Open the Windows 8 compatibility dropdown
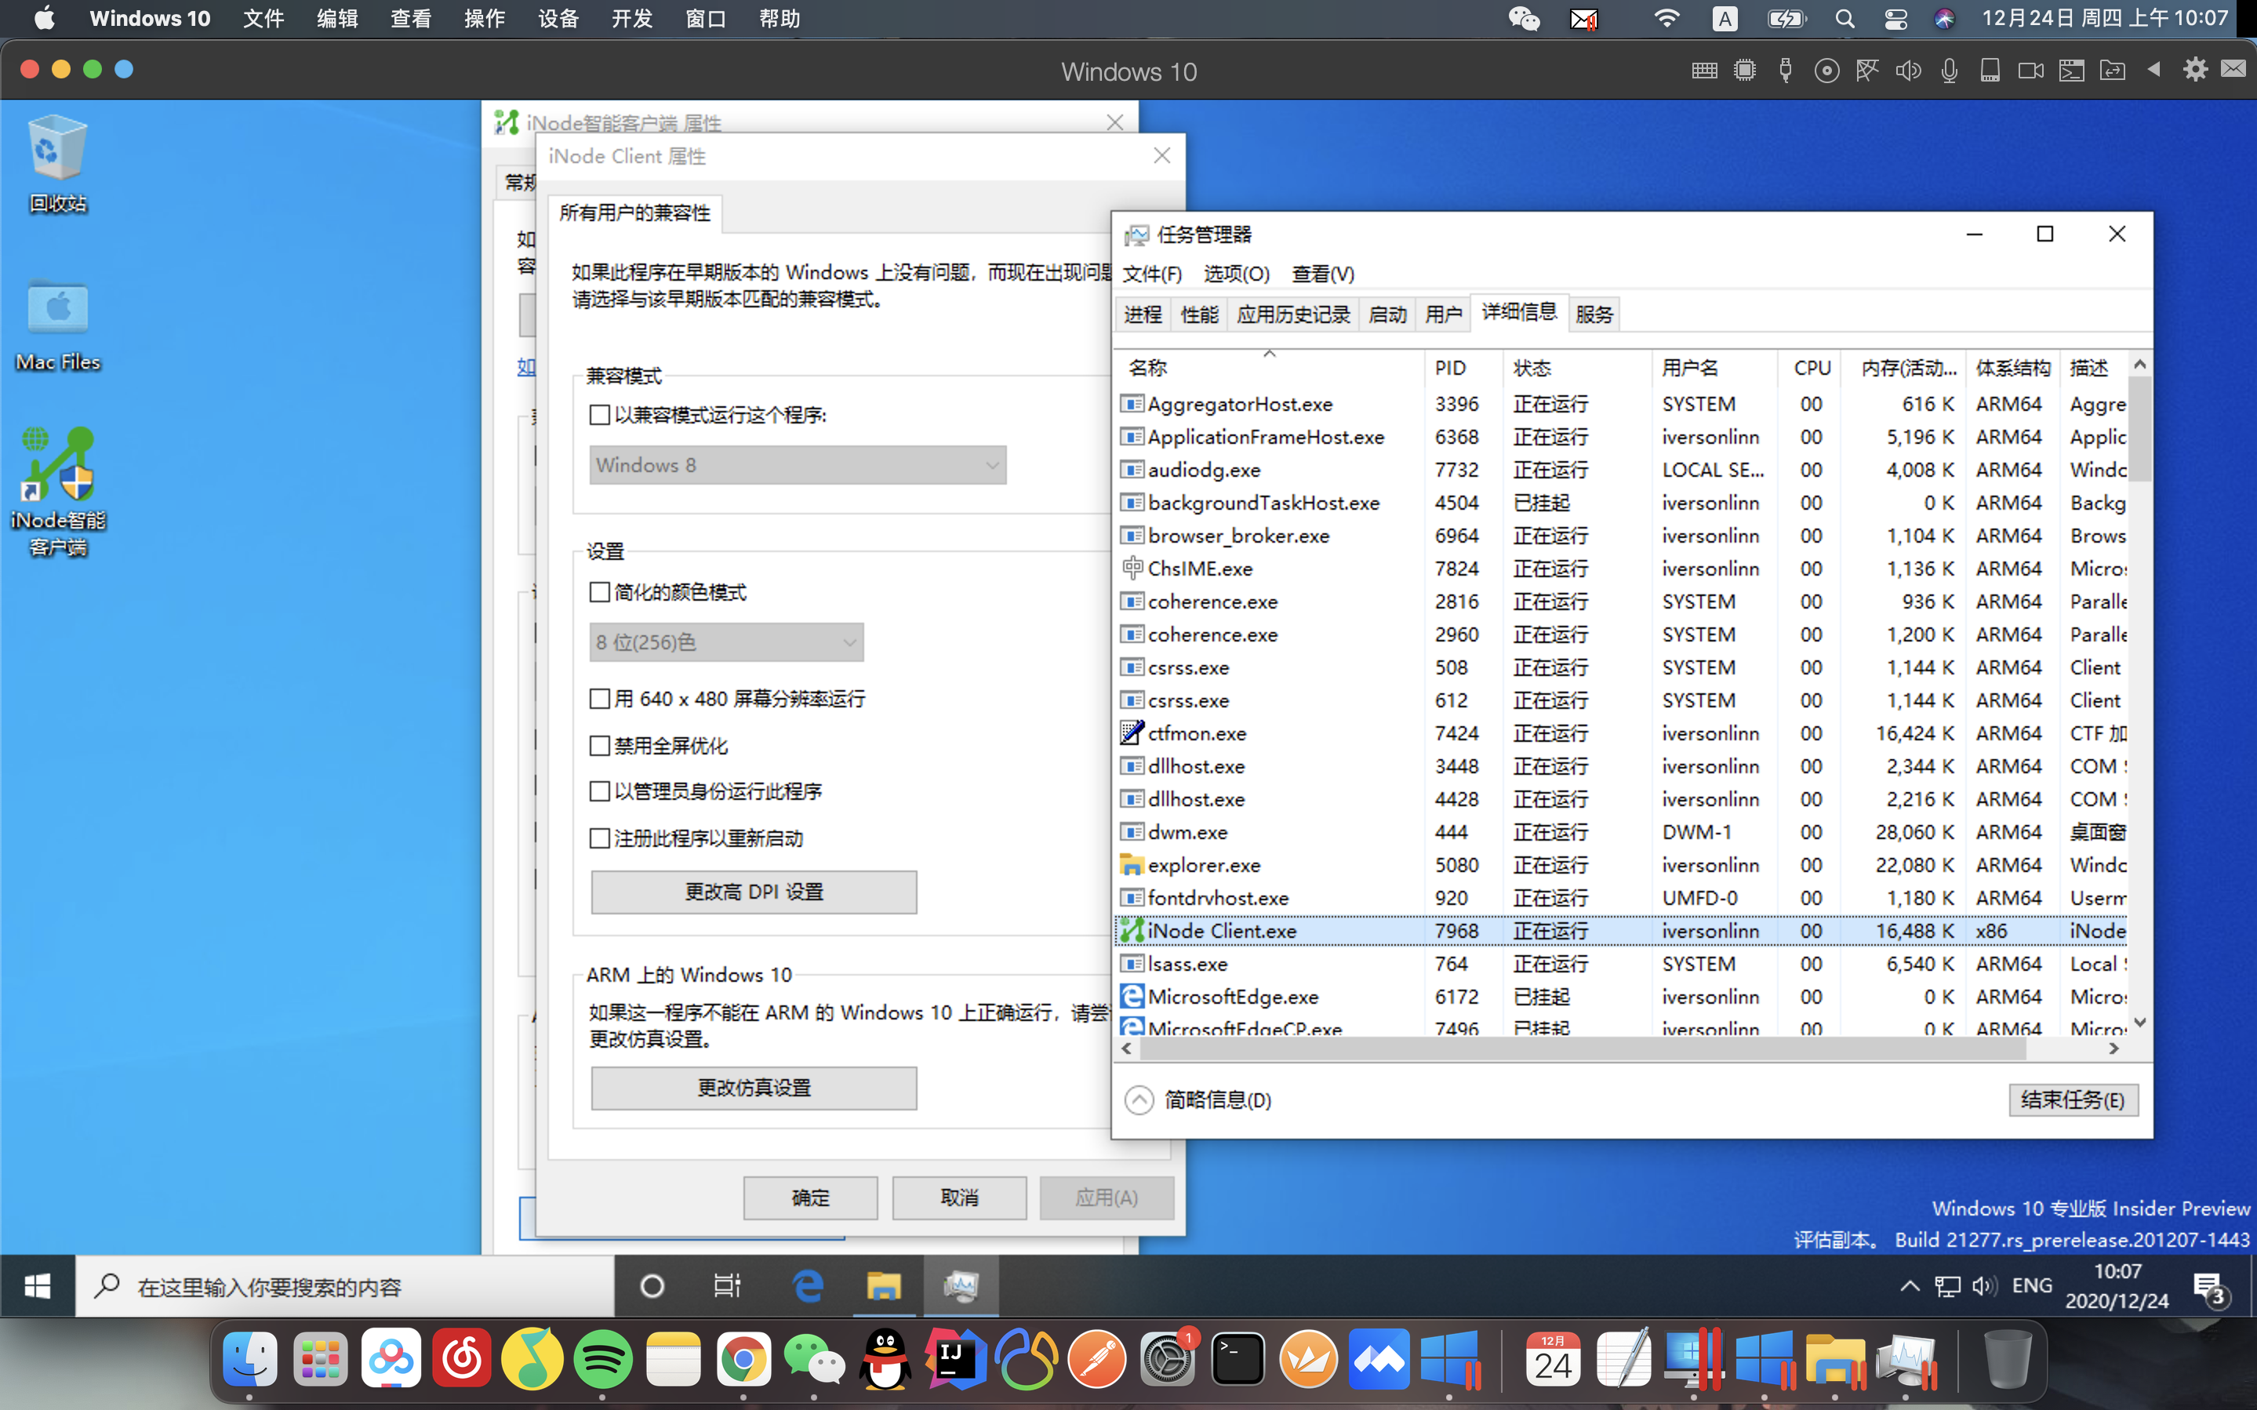This screenshot has width=2257, height=1410. 797,464
